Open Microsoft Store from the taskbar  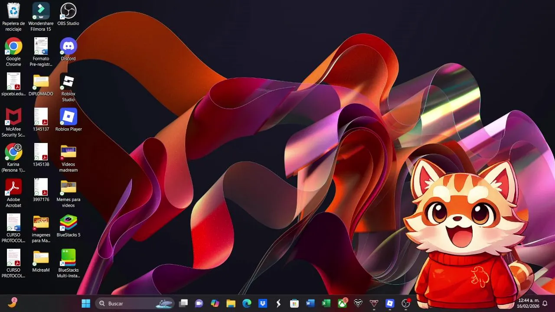294,303
